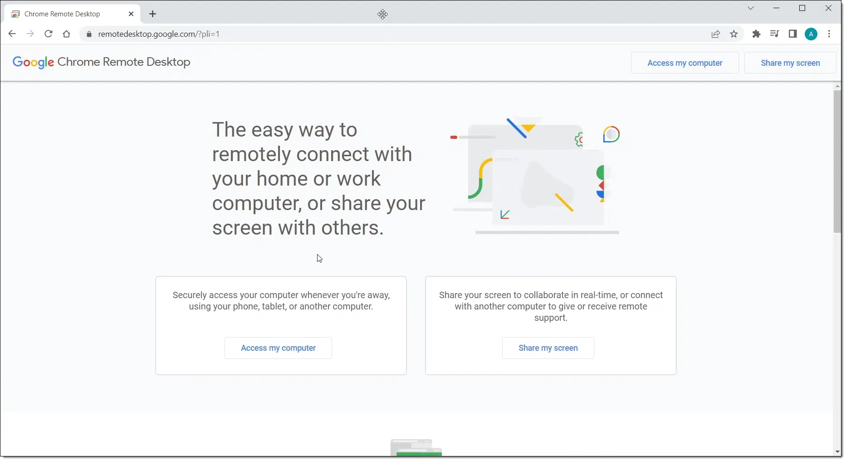
Task: Click Access my computer card button
Action: (278, 348)
